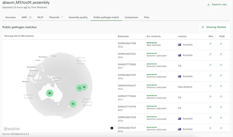This screenshot has width=233, height=137.
Task: Open ENA link for SAMN14867398
Action: coord(210,44)
